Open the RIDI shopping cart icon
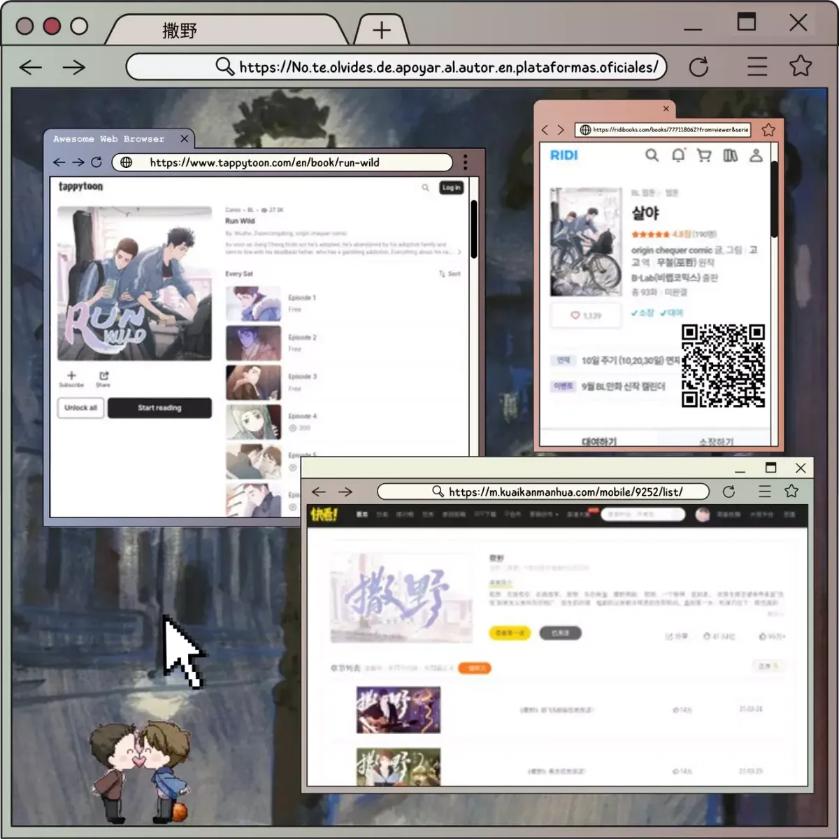The image size is (839, 839). tap(704, 155)
